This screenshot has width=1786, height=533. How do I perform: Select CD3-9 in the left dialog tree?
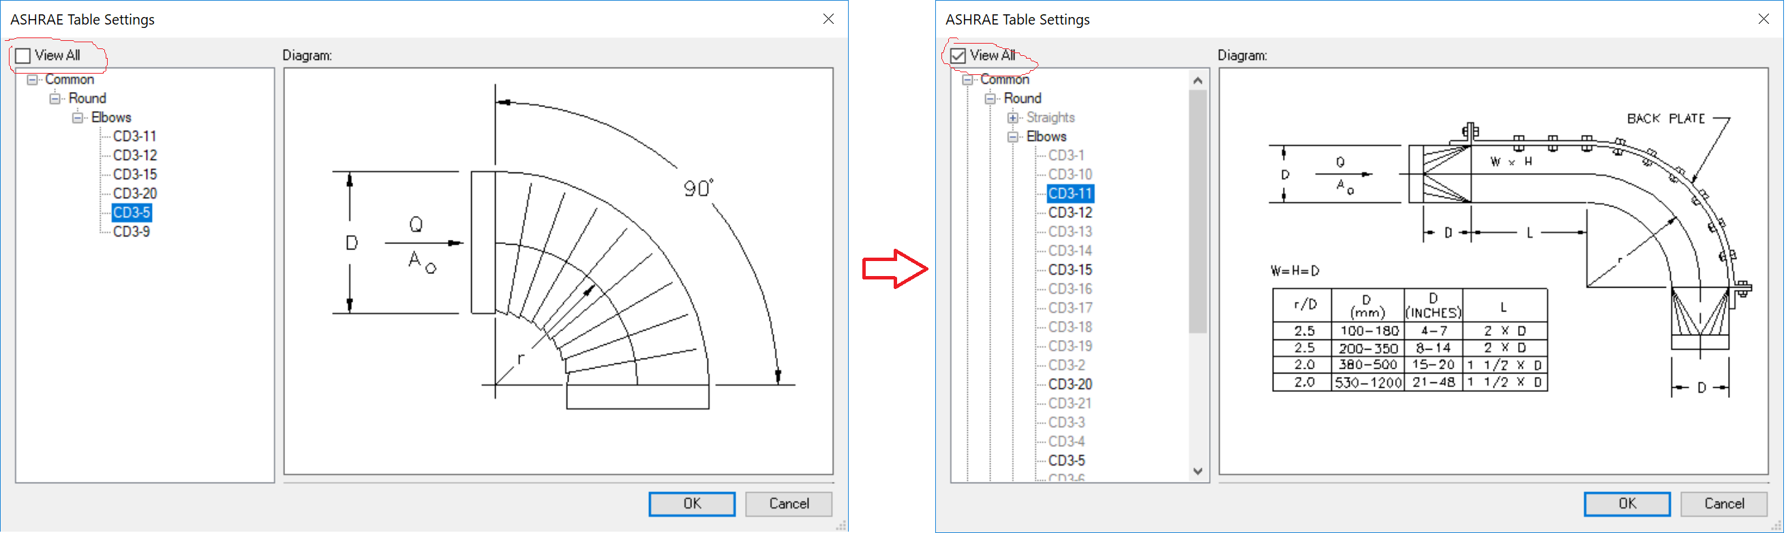coord(131,232)
